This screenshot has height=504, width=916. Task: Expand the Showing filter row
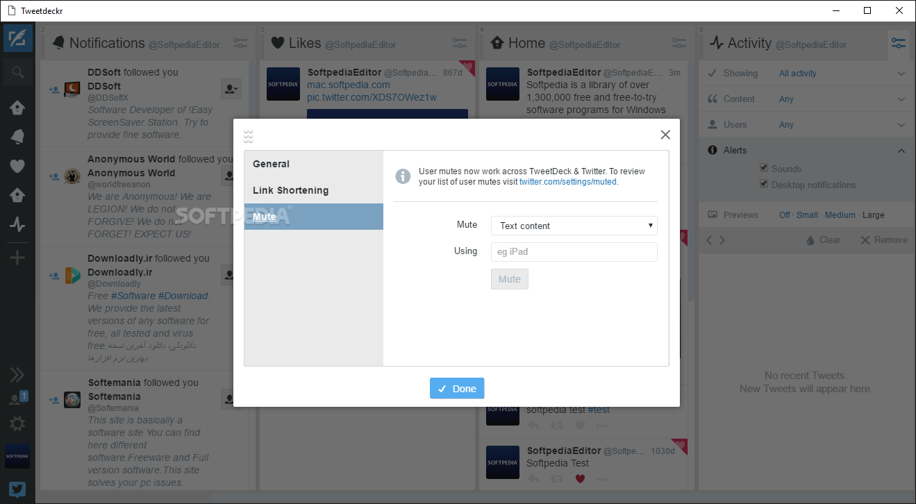coord(806,73)
